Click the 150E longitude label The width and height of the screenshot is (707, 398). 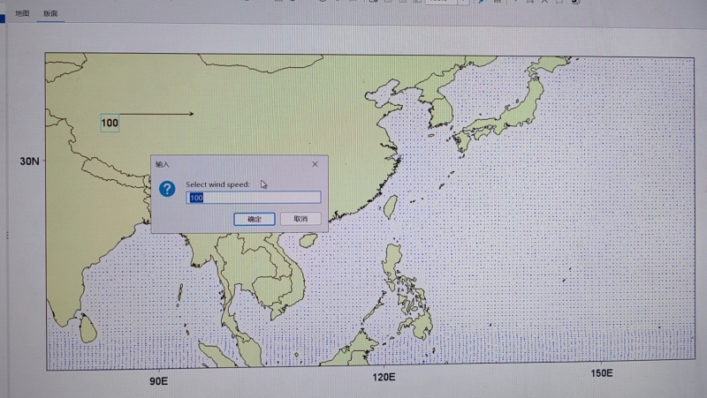point(602,373)
